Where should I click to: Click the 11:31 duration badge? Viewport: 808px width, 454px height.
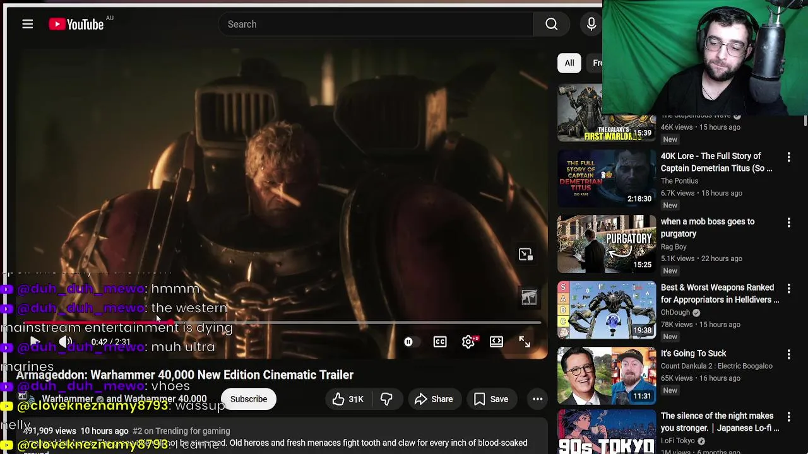tap(642, 396)
